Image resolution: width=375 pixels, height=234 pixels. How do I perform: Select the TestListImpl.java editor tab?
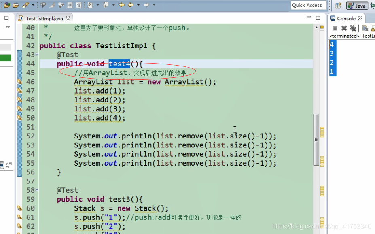(44, 19)
